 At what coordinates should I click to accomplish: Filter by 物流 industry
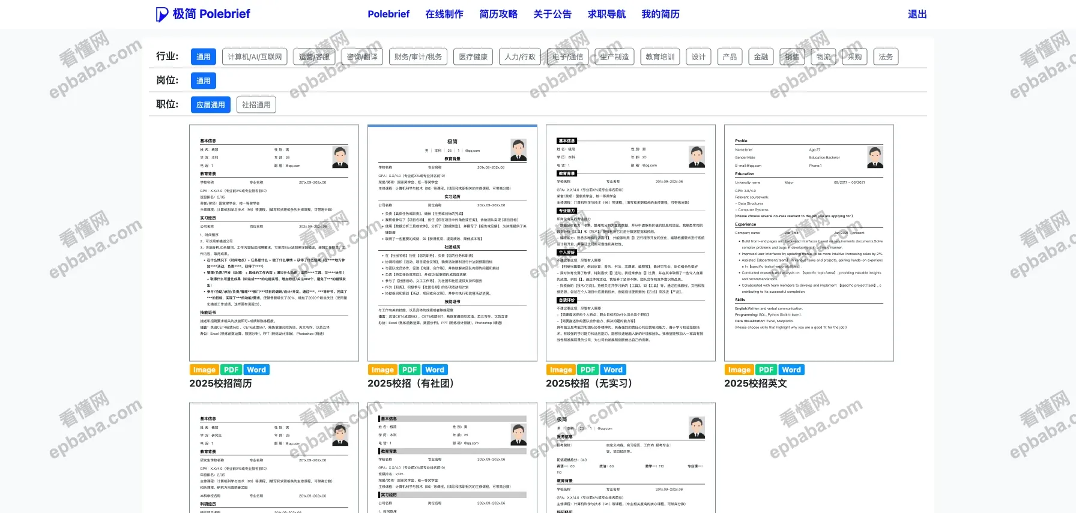tap(823, 56)
